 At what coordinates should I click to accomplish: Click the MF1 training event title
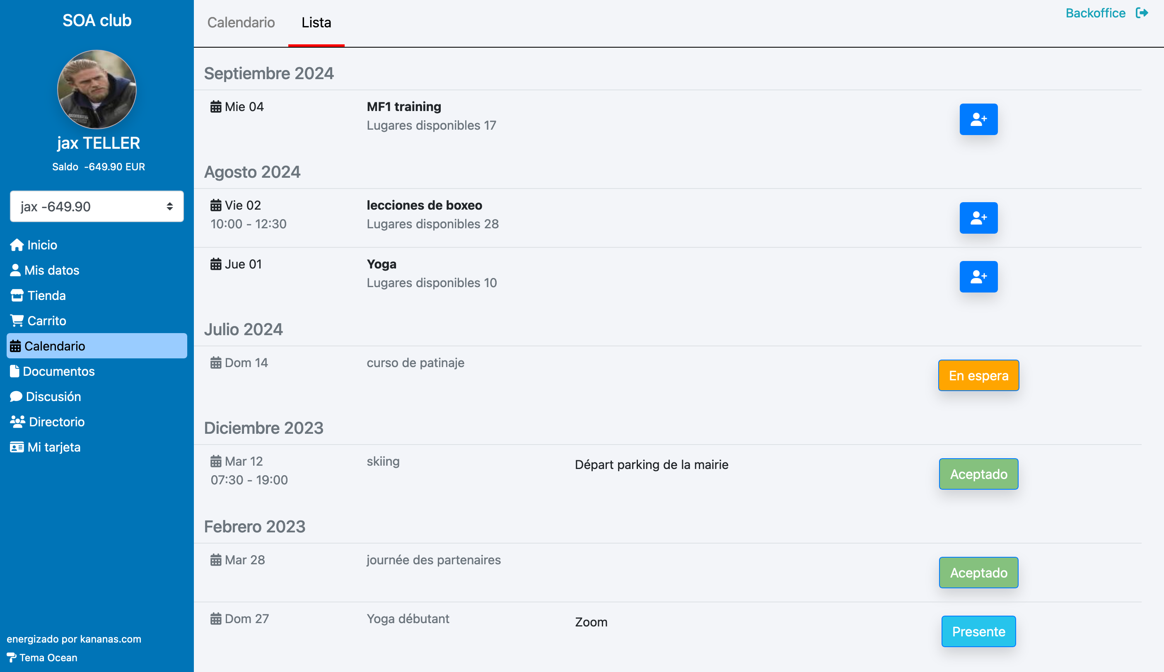pos(404,106)
